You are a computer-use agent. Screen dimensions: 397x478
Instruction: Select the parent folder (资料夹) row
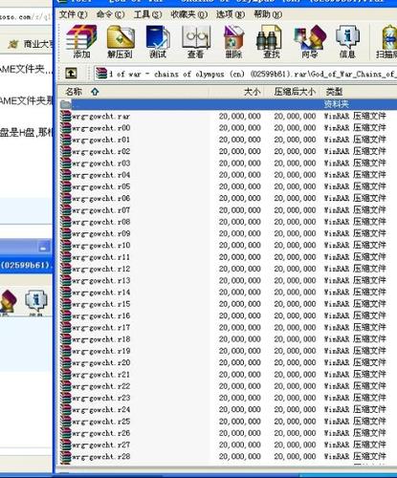(228, 104)
